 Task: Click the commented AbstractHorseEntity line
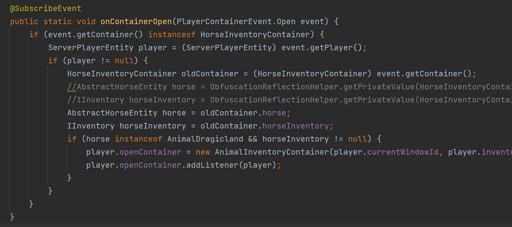[290, 87]
